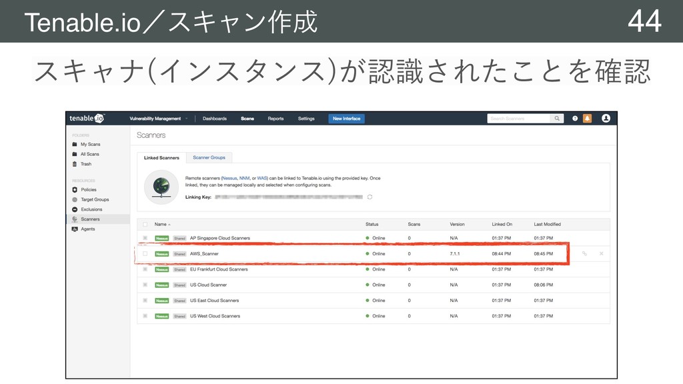Check the EU Frankfurt Cloud Scanners checkbox
683x384 pixels.
click(x=145, y=269)
